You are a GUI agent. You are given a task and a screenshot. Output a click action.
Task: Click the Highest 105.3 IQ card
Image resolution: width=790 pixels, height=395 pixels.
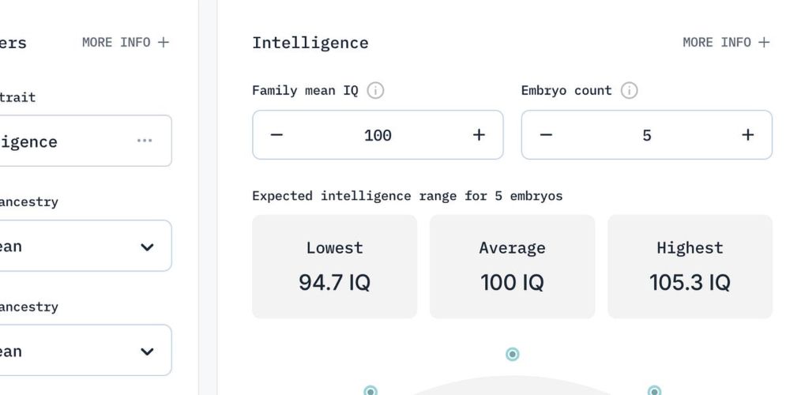coord(690,266)
